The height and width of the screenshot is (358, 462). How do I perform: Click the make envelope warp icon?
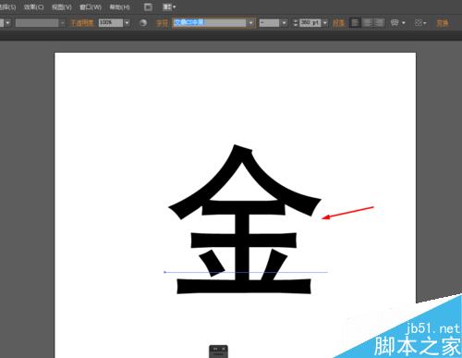point(395,23)
